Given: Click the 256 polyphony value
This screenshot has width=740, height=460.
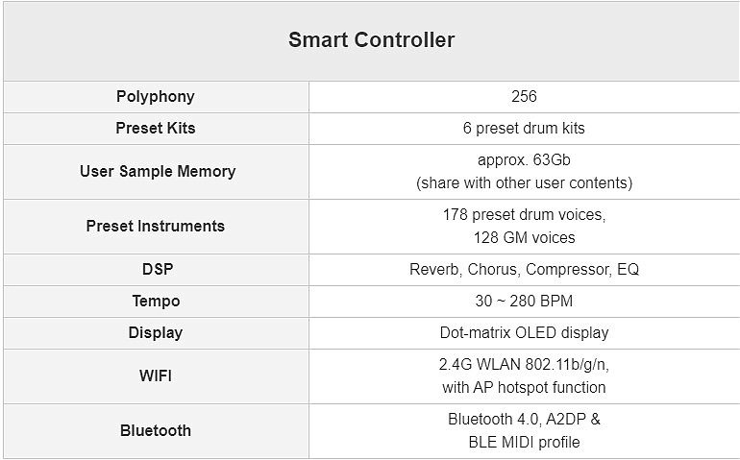Looking at the screenshot, I should (524, 96).
